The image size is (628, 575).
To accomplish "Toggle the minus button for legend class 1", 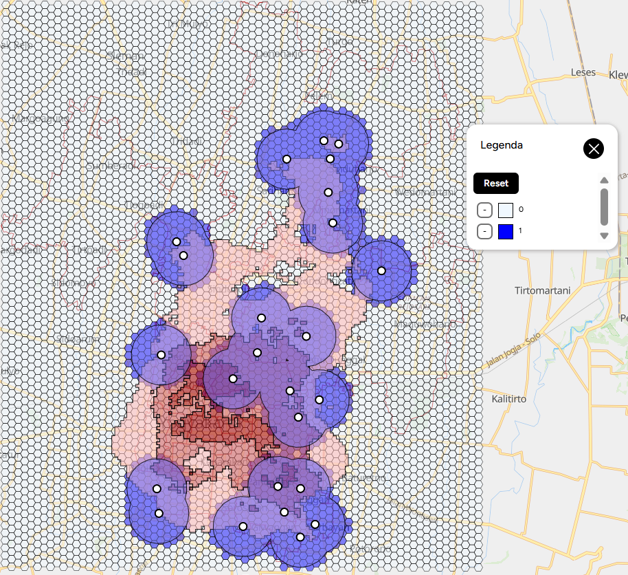I will coord(484,231).
